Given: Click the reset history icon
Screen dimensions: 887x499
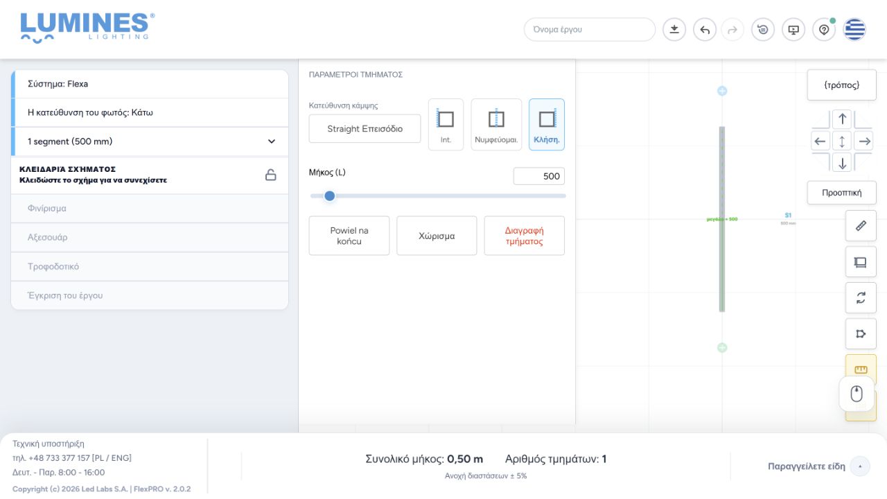Looking at the screenshot, I should [x=763, y=30].
